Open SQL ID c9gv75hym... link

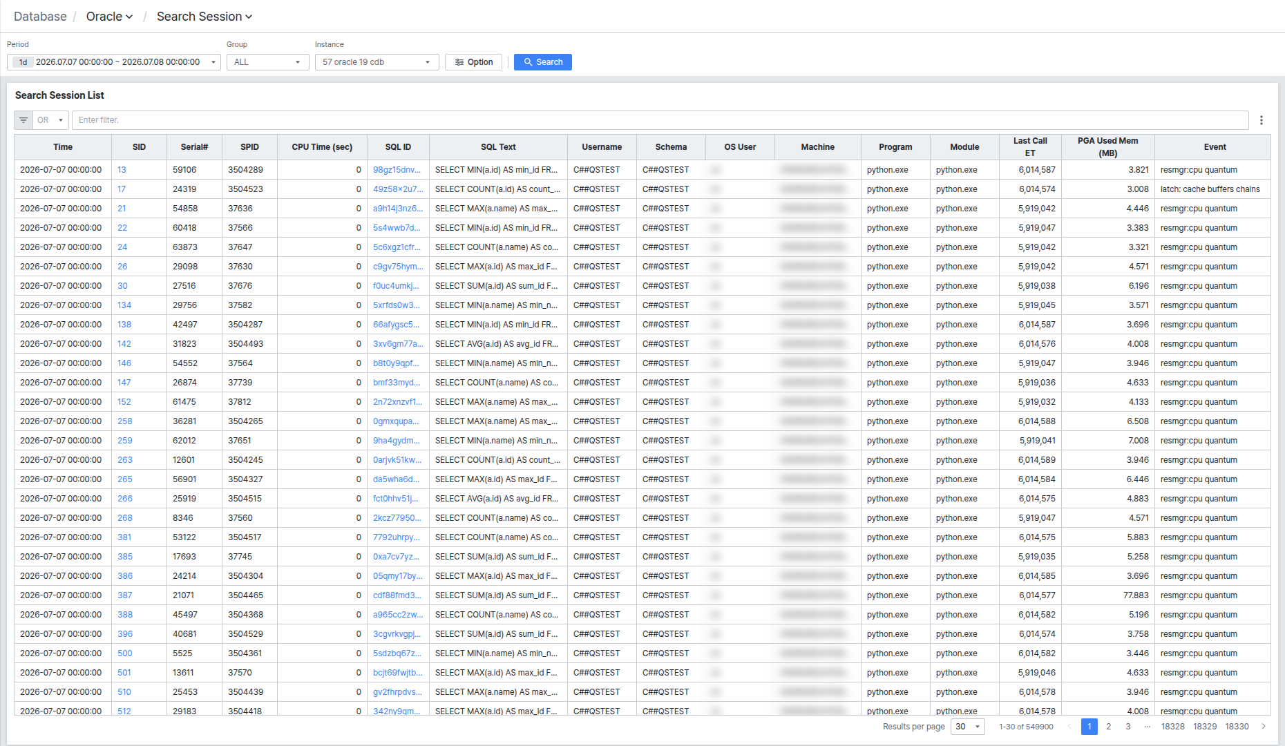tap(398, 267)
